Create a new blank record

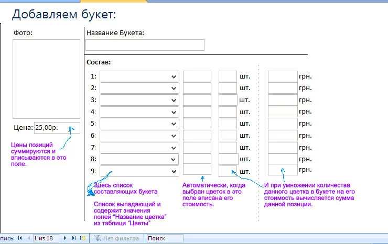pos(83,238)
